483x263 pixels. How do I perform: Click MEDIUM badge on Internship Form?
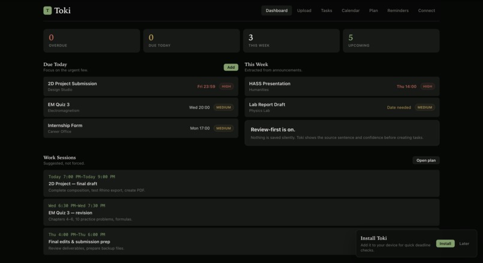click(x=224, y=128)
